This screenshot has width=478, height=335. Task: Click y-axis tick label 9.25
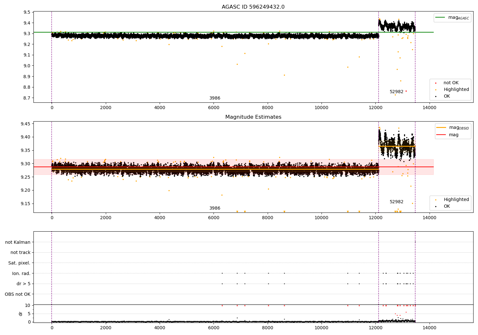[x=25, y=177]
